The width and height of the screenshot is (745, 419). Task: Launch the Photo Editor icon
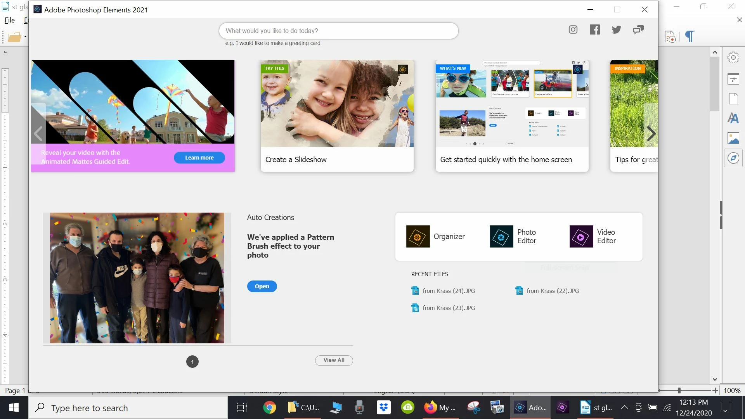coord(501,236)
